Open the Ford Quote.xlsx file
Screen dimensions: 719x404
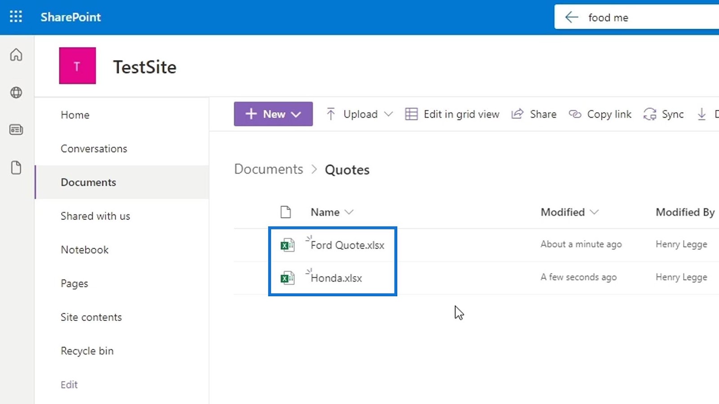347,245
